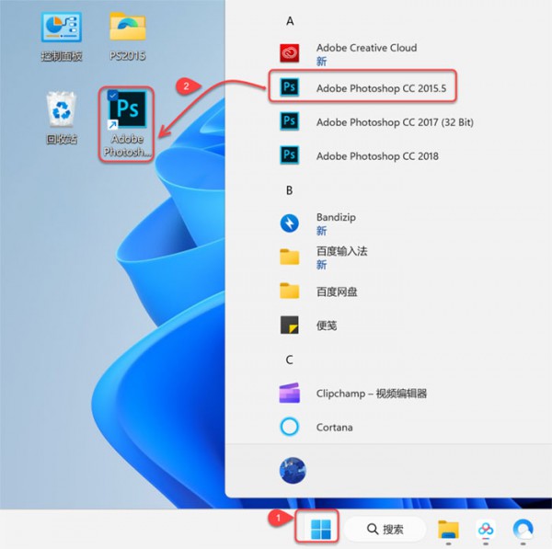
Task: Launch Adobe Photoshop CC 2017 (32 Bit)
Action: pos(395,122)
